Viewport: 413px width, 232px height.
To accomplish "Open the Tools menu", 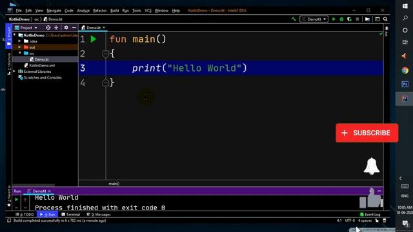I will [136, 10].
